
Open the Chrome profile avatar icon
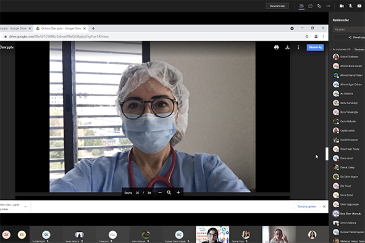tap(316, 36)
